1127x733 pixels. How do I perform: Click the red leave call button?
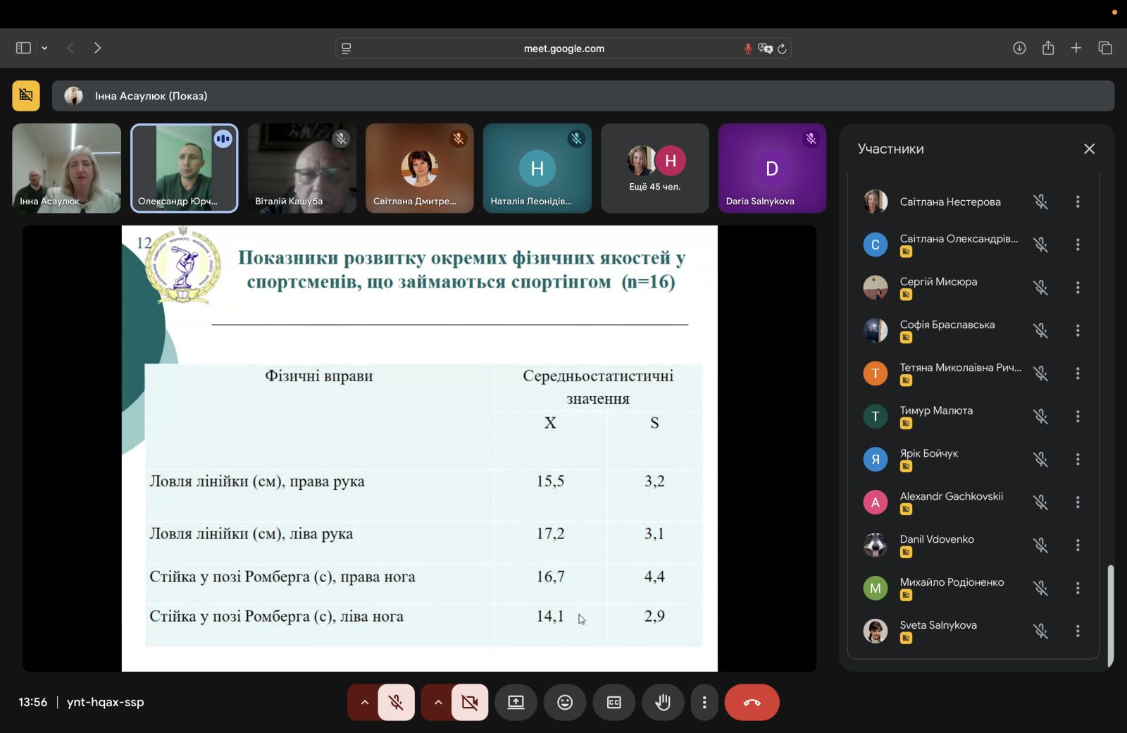[x=752, y=702]
